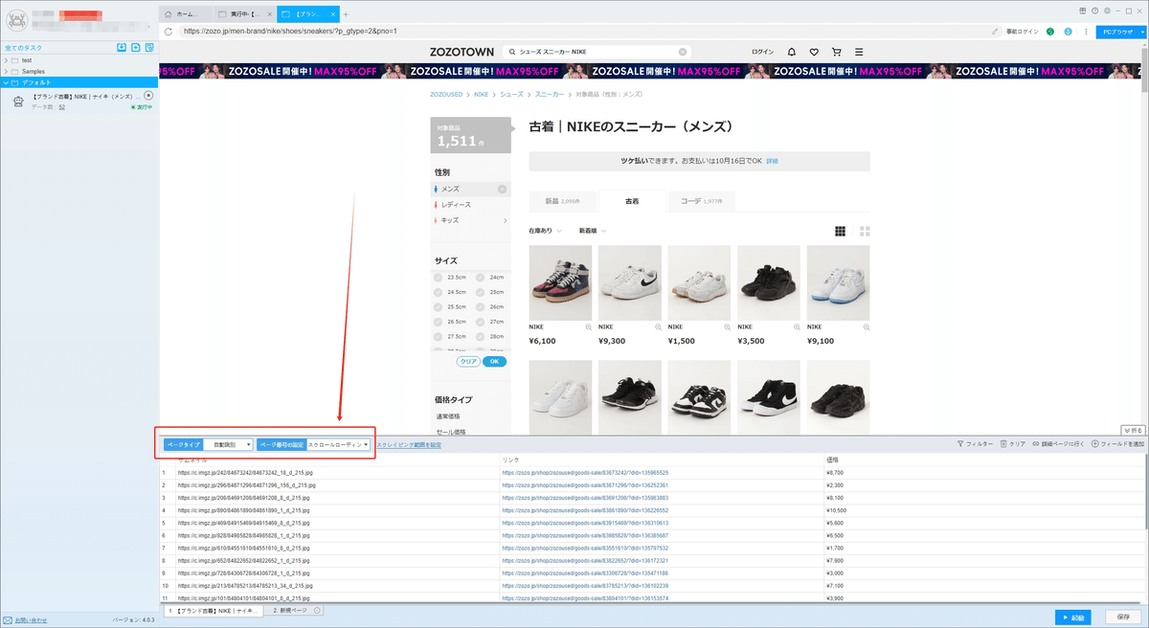Open the ZOZOTOWN shopping cart icon
This screenshot has height=628, width=1149.
tap(836, 52)
